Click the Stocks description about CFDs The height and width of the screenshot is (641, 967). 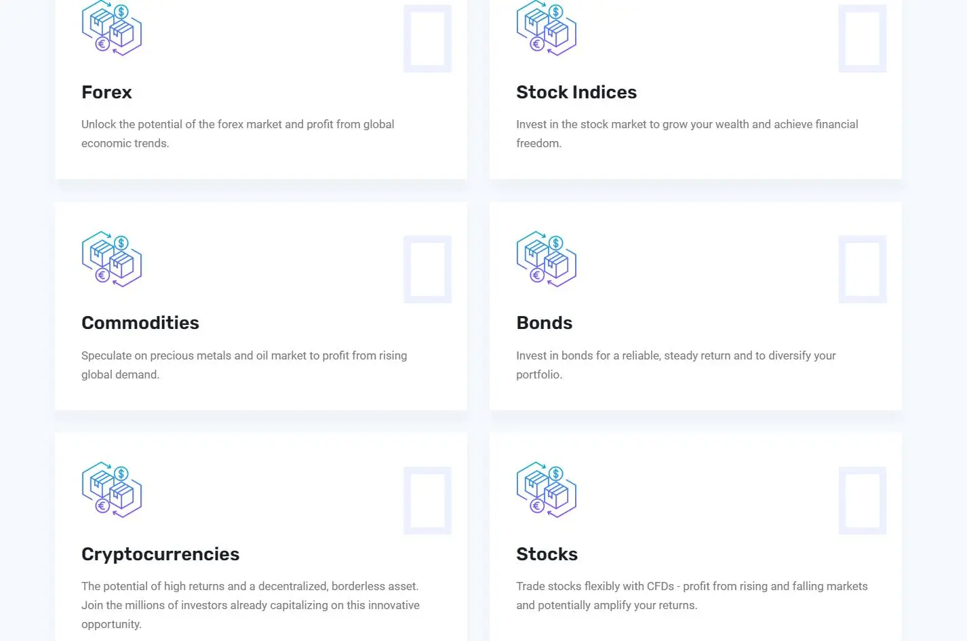point(692,596)
